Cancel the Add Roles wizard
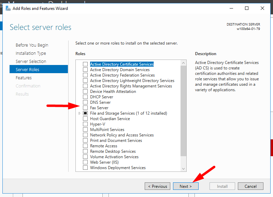 (250, 186)
